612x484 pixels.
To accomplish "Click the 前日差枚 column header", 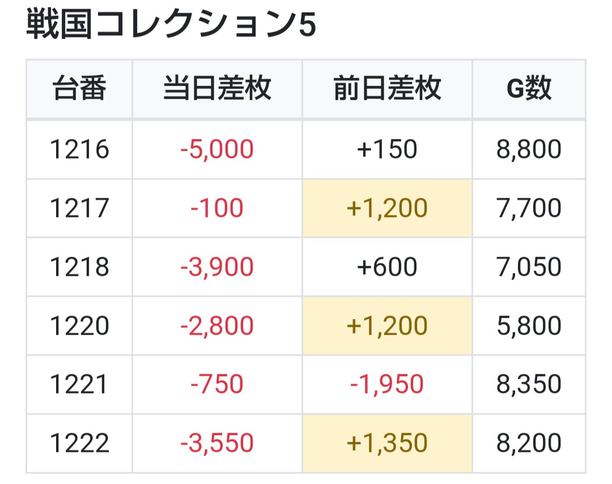I will click(387, 88).
